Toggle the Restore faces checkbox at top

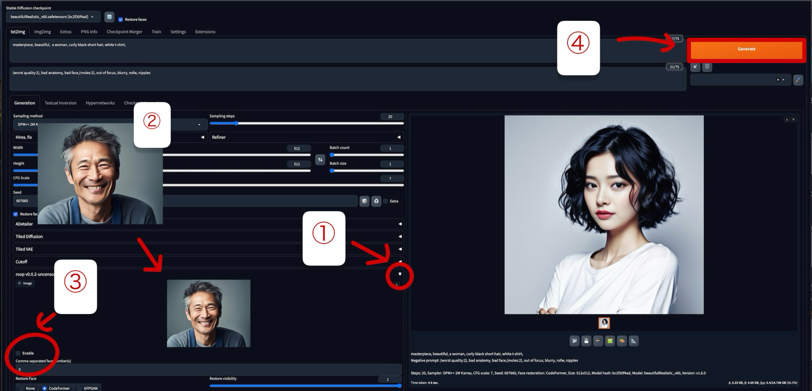120,19
